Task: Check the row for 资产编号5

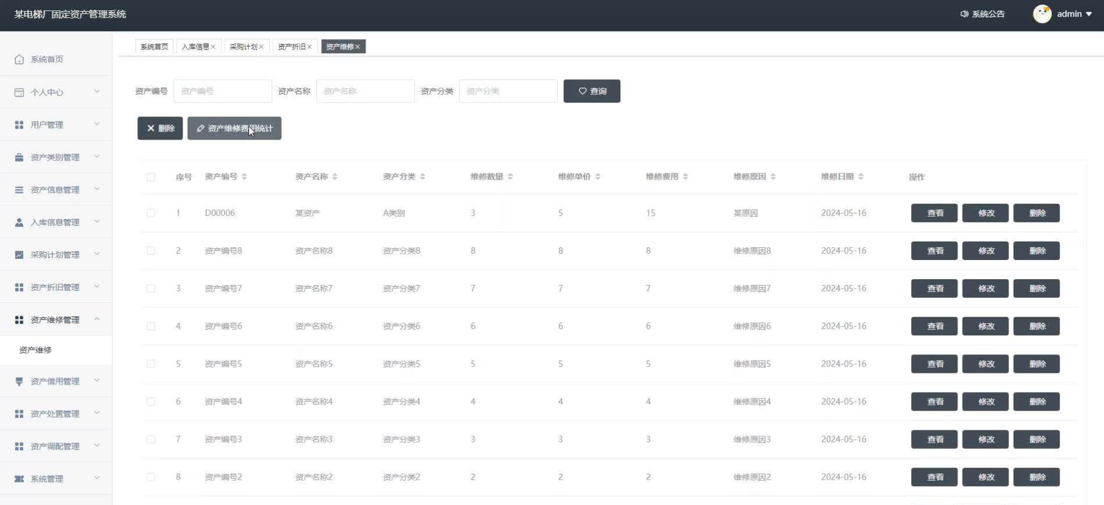Action: click(151, 364)
